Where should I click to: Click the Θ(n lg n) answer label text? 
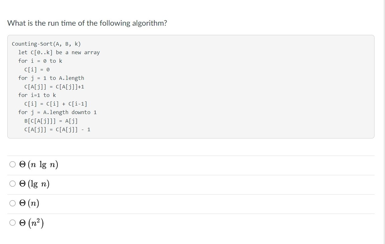coord(39,165)
